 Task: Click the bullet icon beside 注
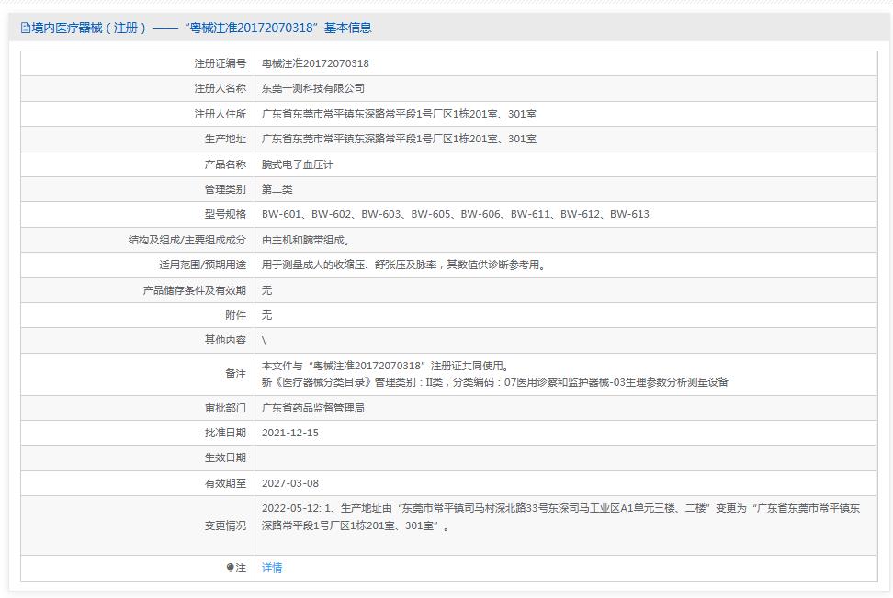(x=230, y=569)
